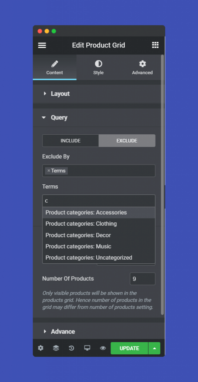The width and height of the screenshot is (198, 382).
Task: Open page settings gear in footer
Action: coord(41,348)
